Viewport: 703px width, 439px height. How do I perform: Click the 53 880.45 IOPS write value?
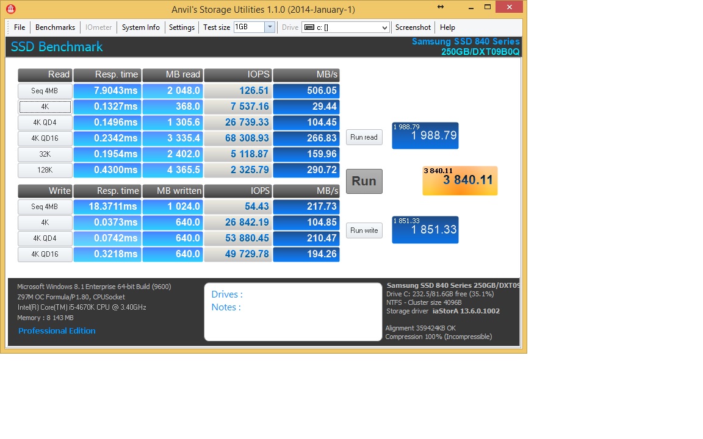point(237,238)
